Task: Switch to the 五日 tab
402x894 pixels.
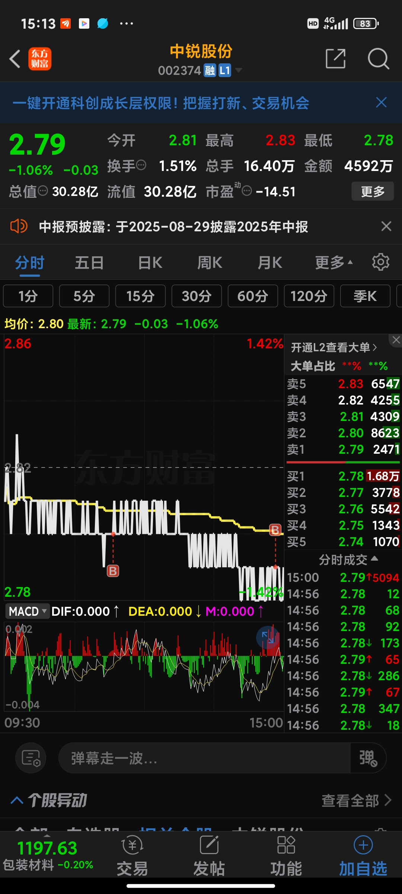Action: pyautogui.click(x=89, y=263)
